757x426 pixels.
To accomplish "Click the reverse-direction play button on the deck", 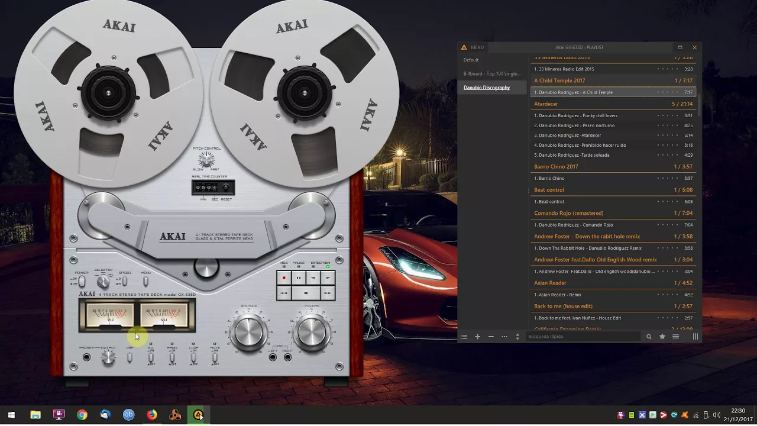I will point(313,277).
